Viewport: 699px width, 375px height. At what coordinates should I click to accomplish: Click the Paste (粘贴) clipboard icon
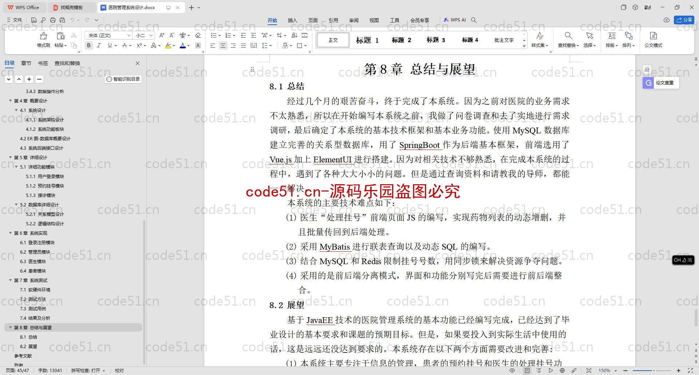pos(60,36)
